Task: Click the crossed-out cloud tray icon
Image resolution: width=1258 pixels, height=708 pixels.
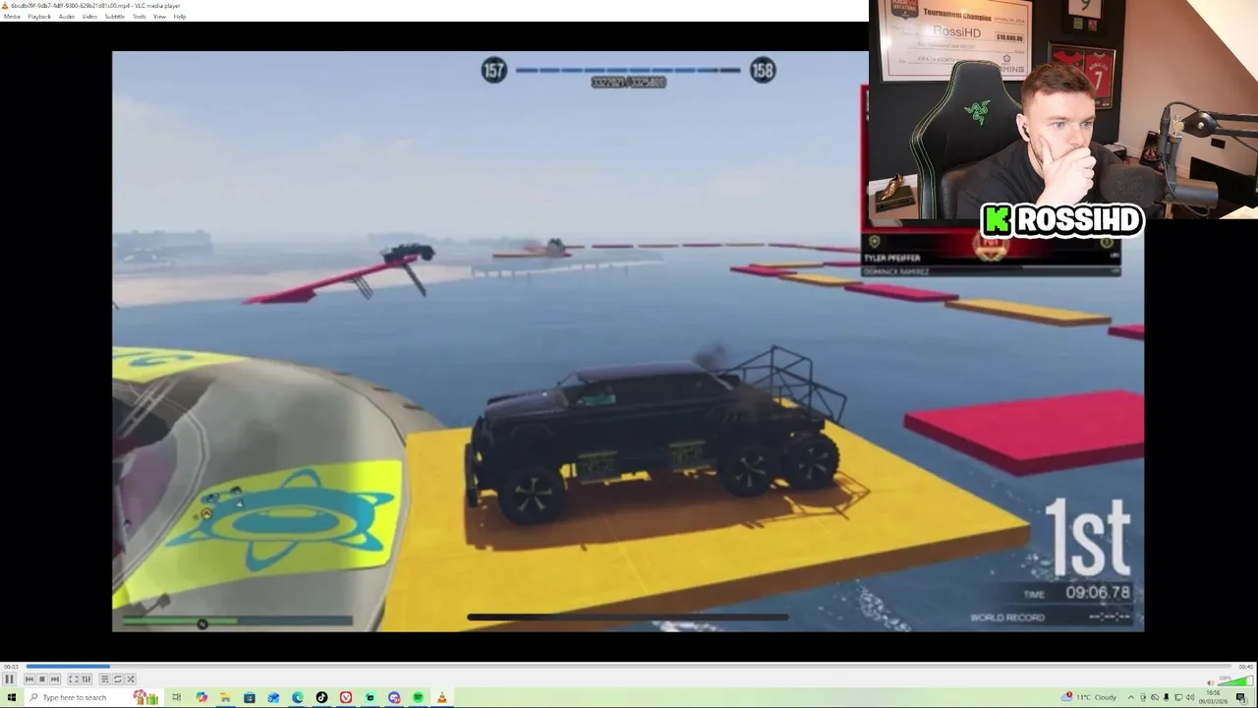Action: pos(1155,697)
